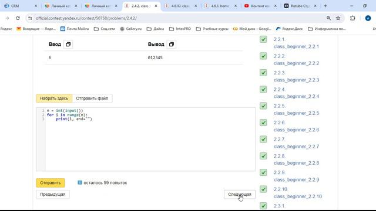This screenshot has height=211, width=376.
Task: Click the green check mark for 2.2.7
Action: (263, 139)
